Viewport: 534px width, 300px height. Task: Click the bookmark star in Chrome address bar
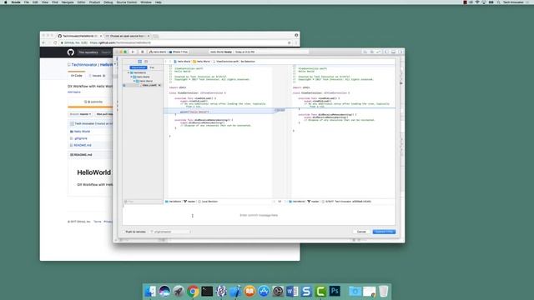point(290,42)
